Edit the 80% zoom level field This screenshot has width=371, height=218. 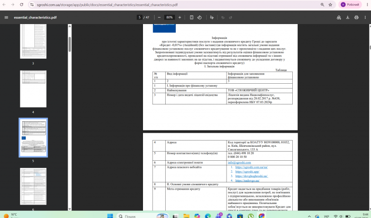(x=170, y=17)
